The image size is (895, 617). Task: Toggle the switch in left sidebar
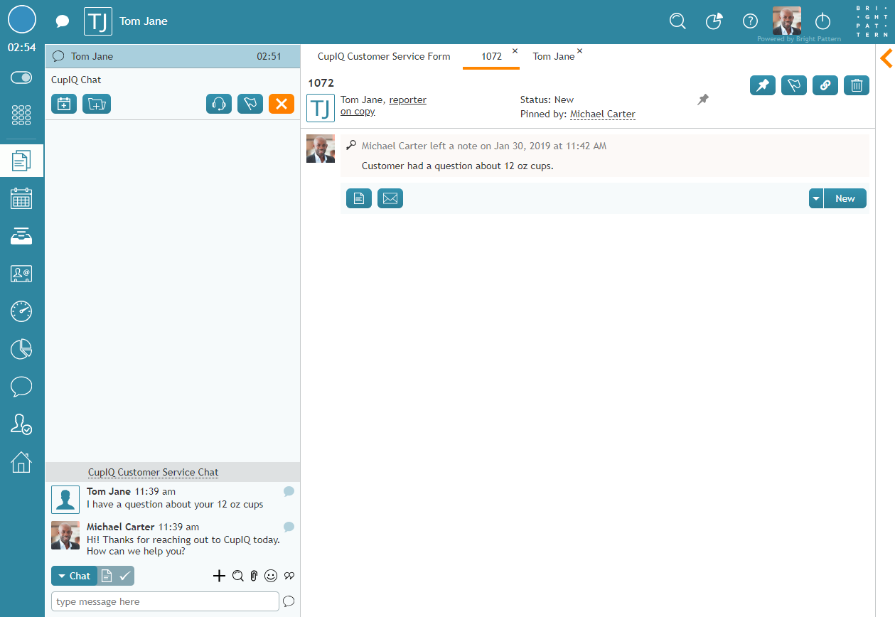coord(21,77)
